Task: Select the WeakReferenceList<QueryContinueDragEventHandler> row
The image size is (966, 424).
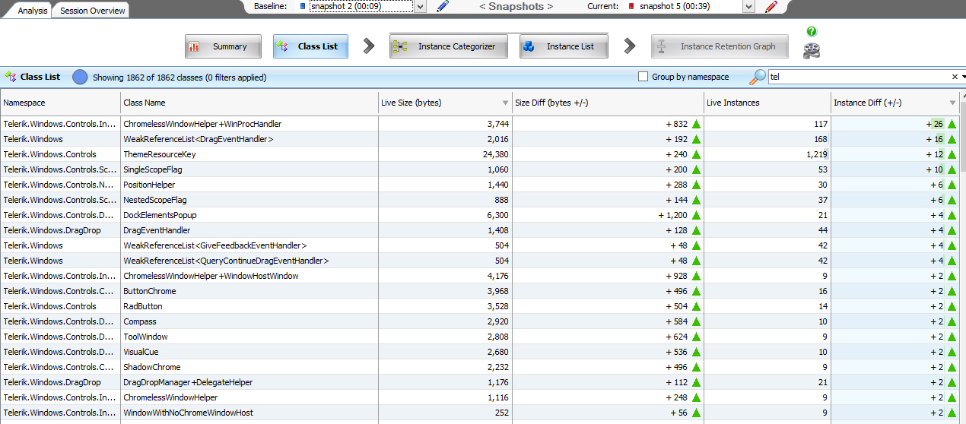Action: tap(479, 261)
